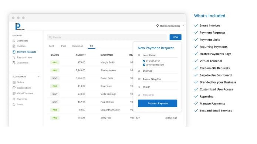Click the Payments arrows icon in sidebar
Image resolution: width=257 pixels, height=144 pixels.
[x=14, y=99]
